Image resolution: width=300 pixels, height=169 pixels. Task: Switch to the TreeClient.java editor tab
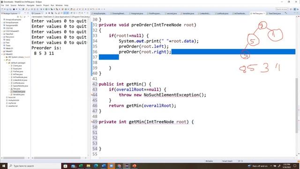(275, 14)
